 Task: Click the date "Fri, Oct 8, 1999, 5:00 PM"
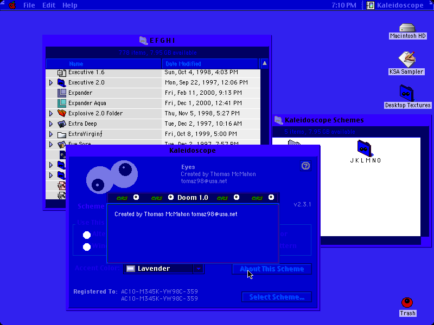(201, 134)
